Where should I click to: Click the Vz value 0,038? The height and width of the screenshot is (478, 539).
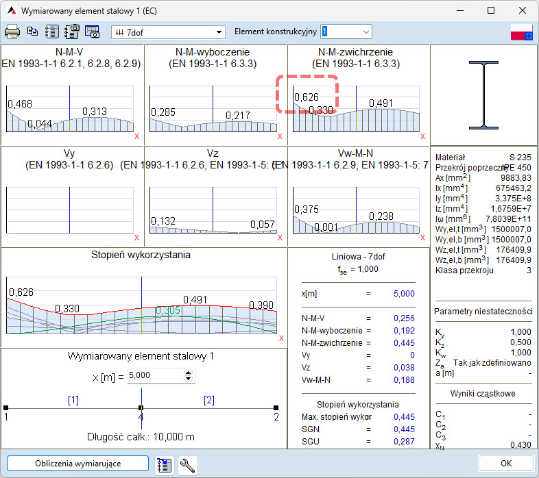(x=404, y=368)
